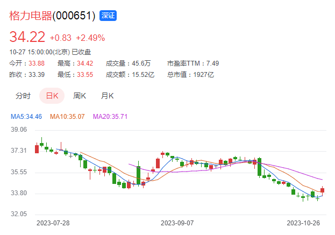Click the 32.05 y-axis price label
The height and width of the screenshot is (235, 335).
tap(19, 214)
